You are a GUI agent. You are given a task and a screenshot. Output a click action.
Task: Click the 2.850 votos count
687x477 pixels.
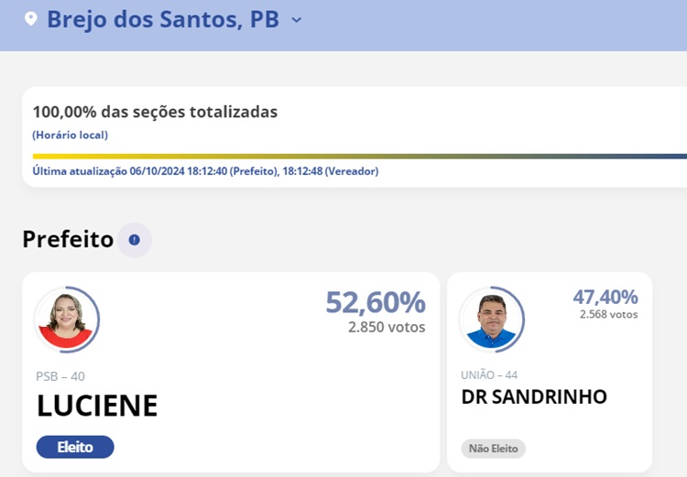[x=387, y=327]
